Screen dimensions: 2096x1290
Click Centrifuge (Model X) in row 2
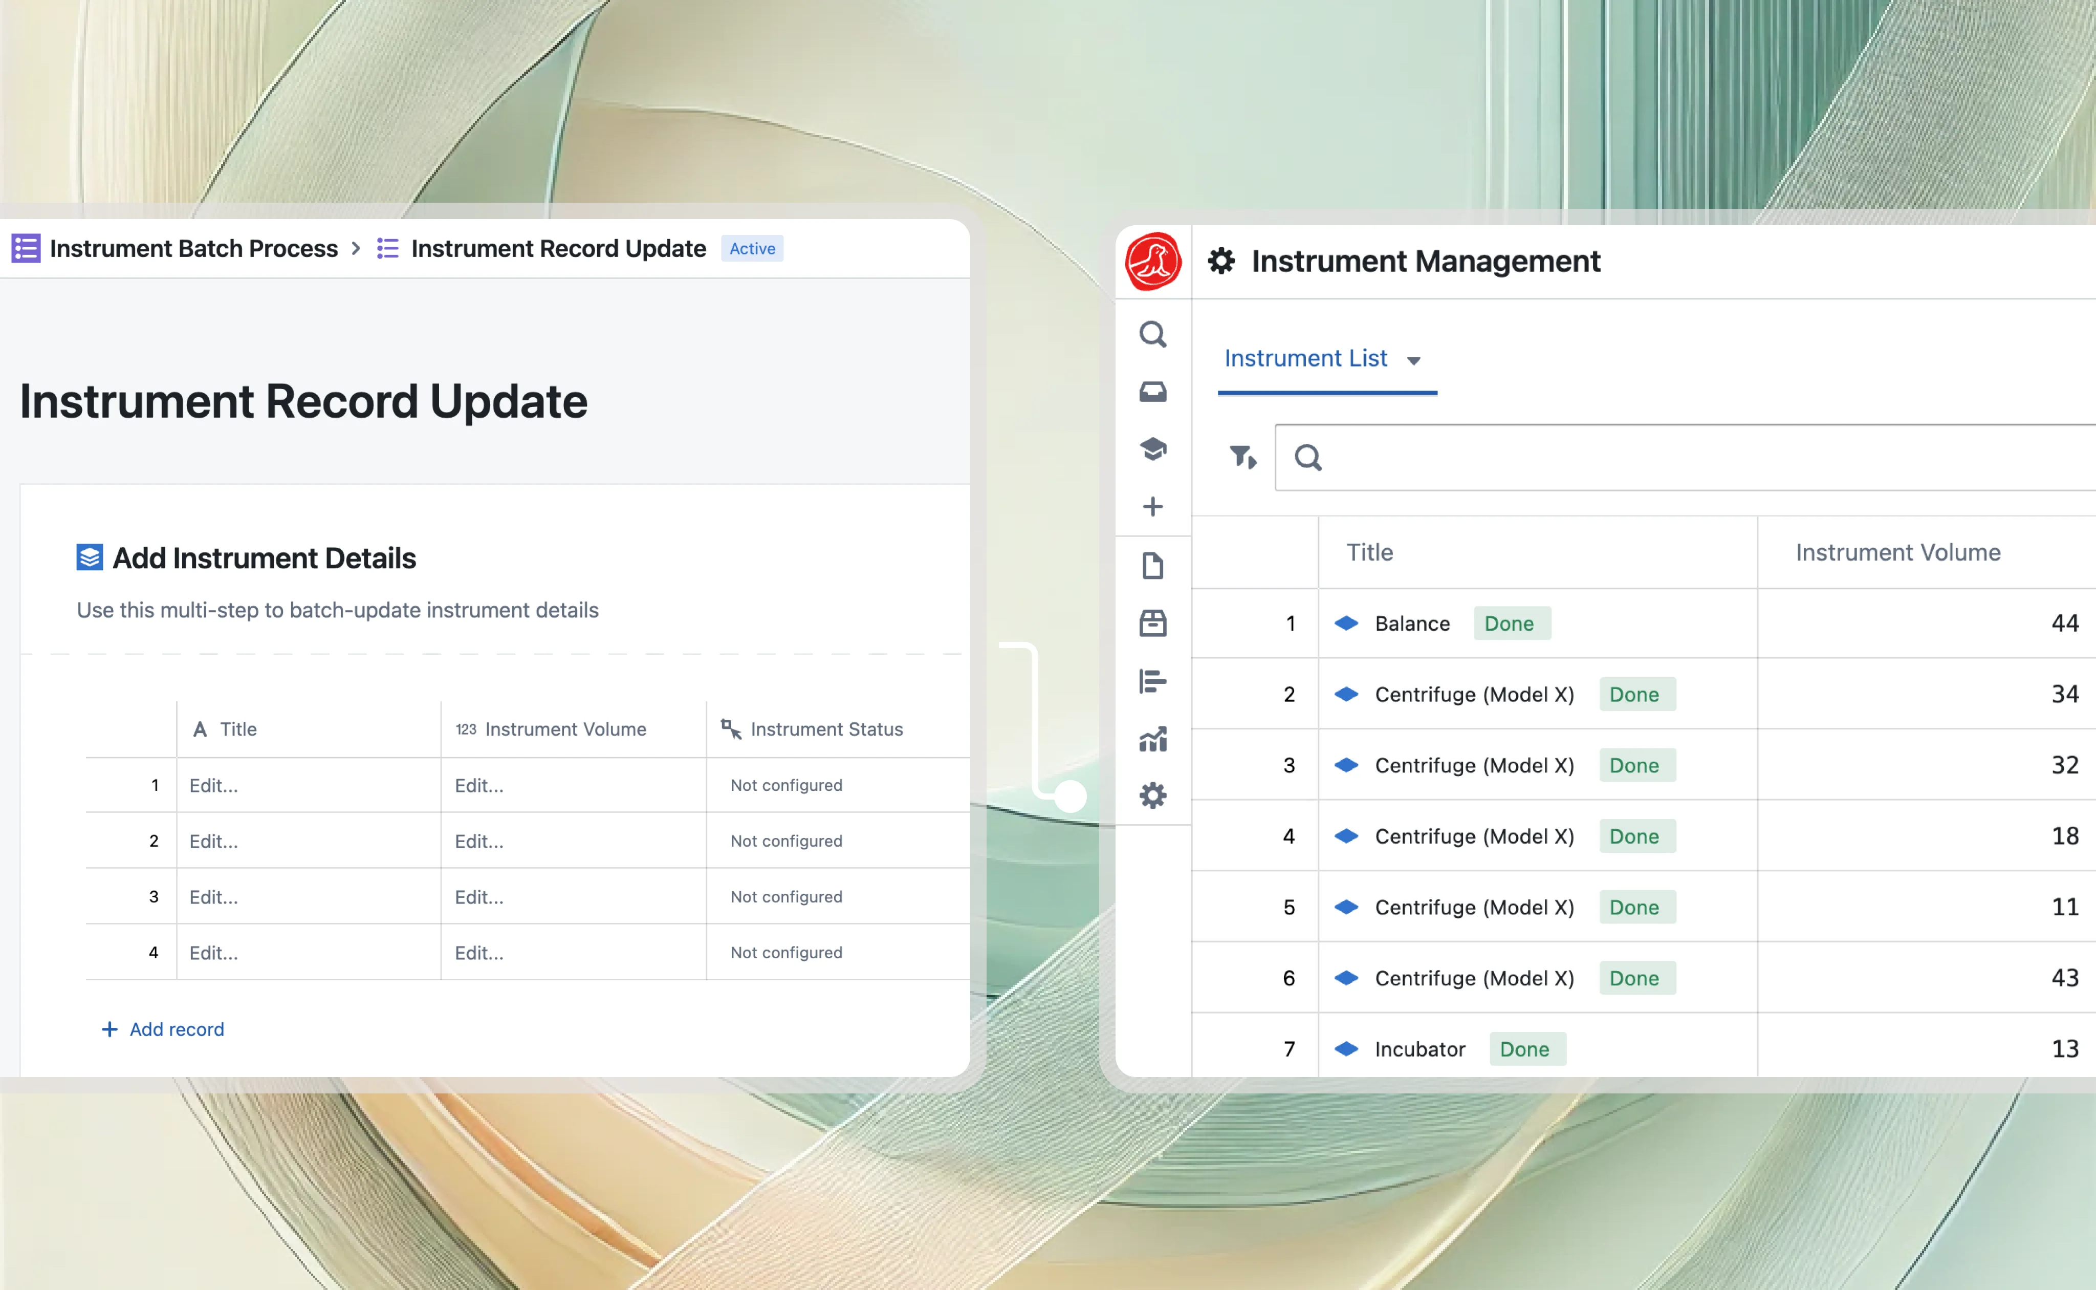1474,695
